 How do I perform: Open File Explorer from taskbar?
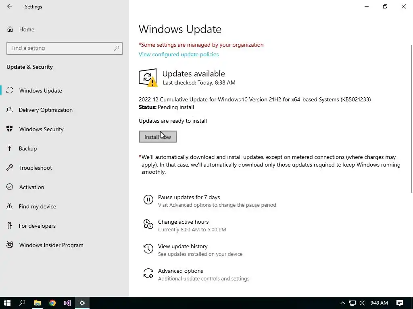click(x=37, y=303)
